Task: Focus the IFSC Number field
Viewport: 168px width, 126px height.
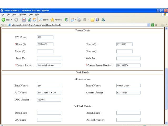Action: tap(49, 100)
